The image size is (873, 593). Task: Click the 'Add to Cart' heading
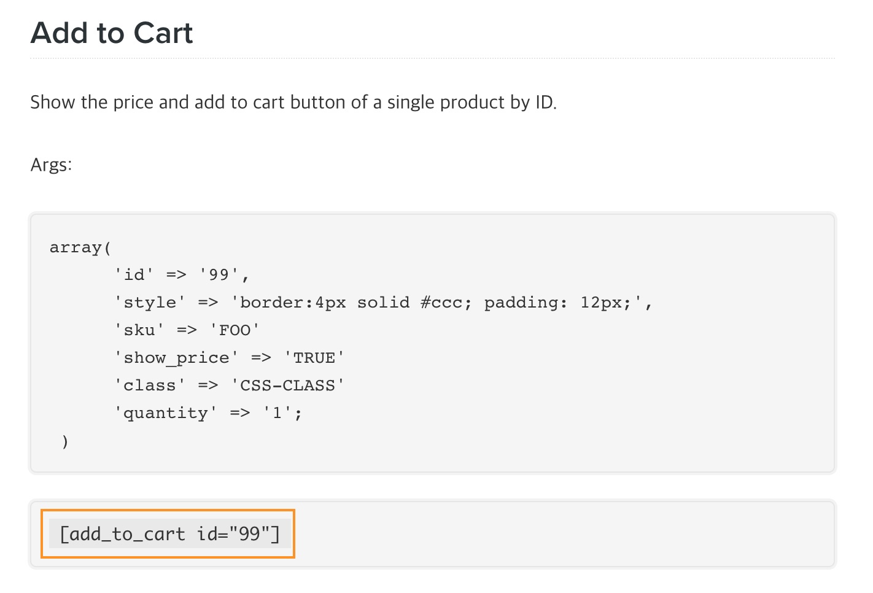click(112, 33)
